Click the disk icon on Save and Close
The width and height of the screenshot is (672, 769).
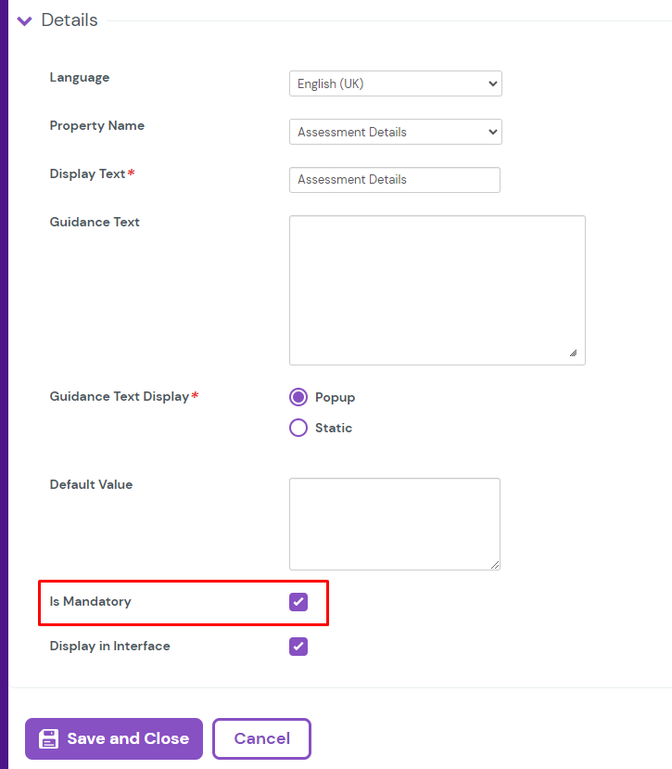[x=47, y=738]
